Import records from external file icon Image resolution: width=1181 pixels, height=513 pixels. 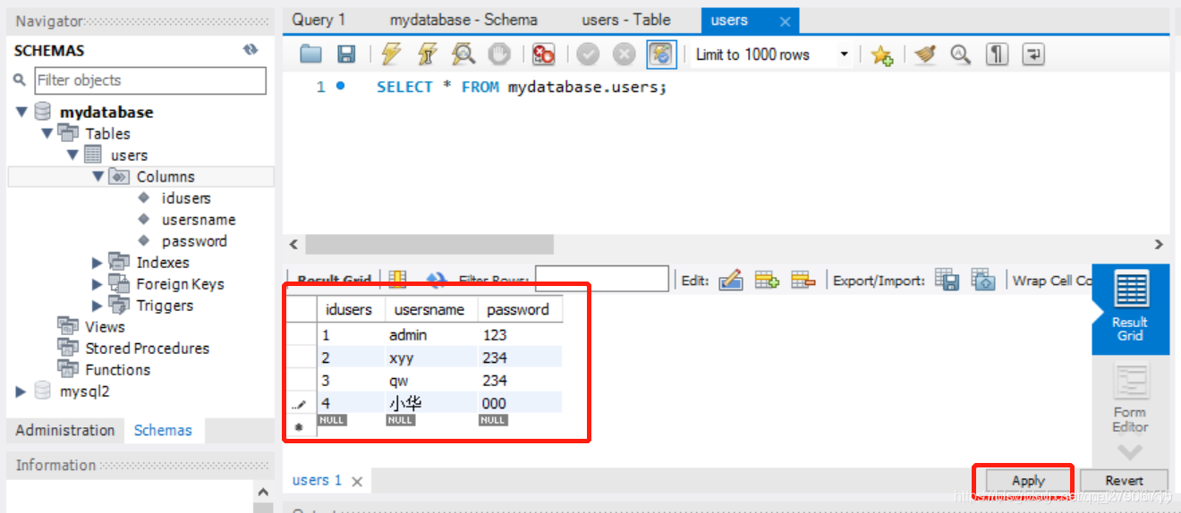[983, 280]
